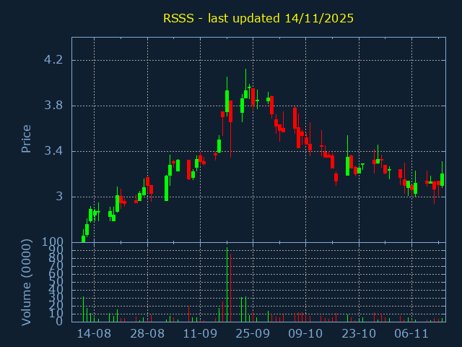Click the 25-09 date label

click(253, 334)
